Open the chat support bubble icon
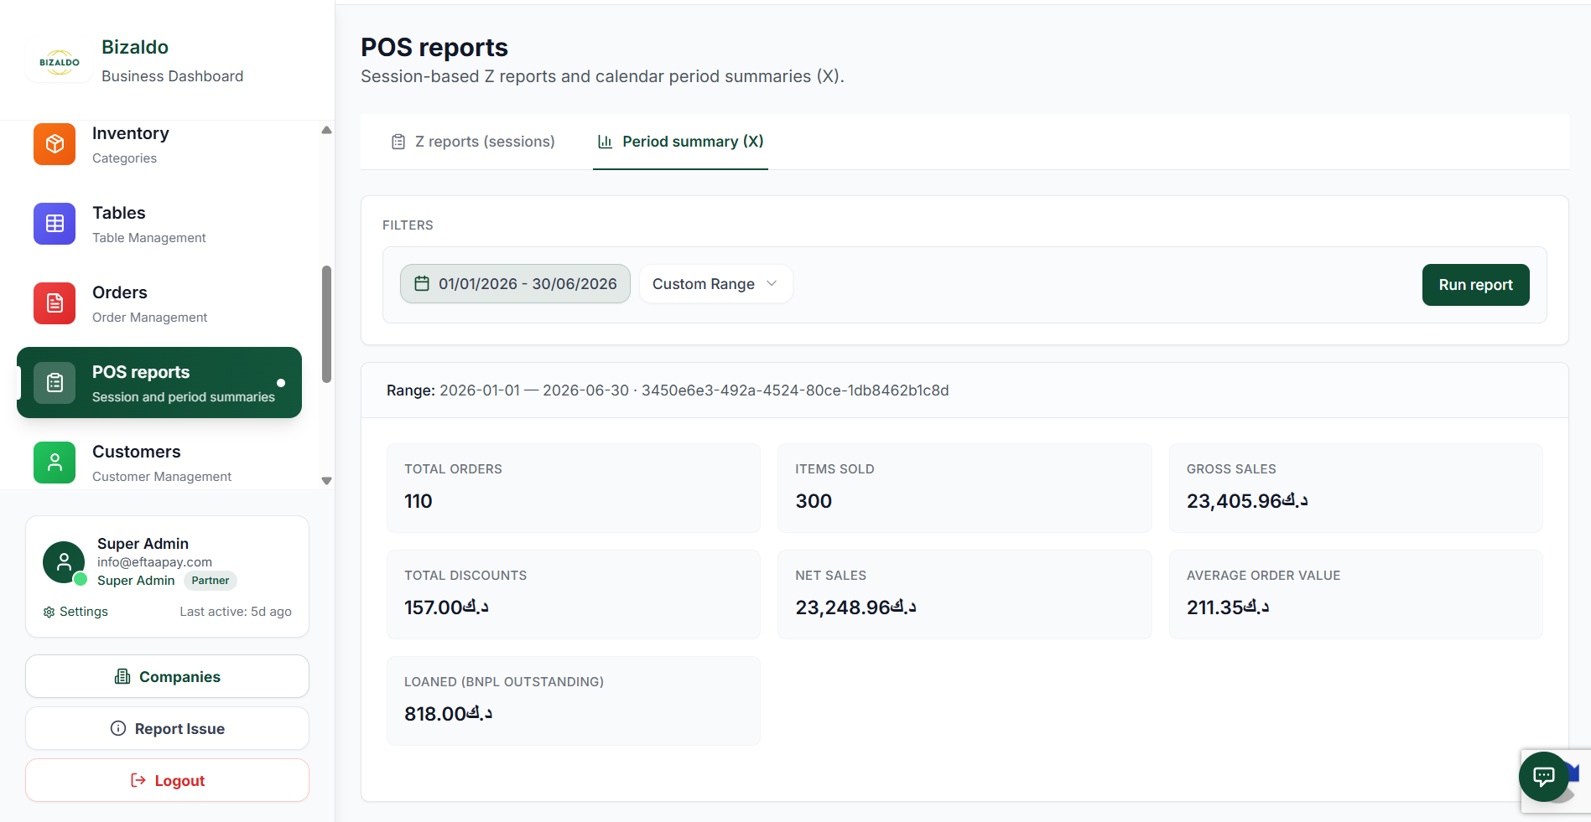 coord(1543,777)
